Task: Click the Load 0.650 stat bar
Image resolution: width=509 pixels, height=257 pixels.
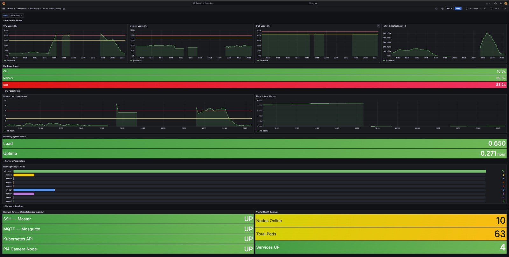Action: tap(254, 143)
